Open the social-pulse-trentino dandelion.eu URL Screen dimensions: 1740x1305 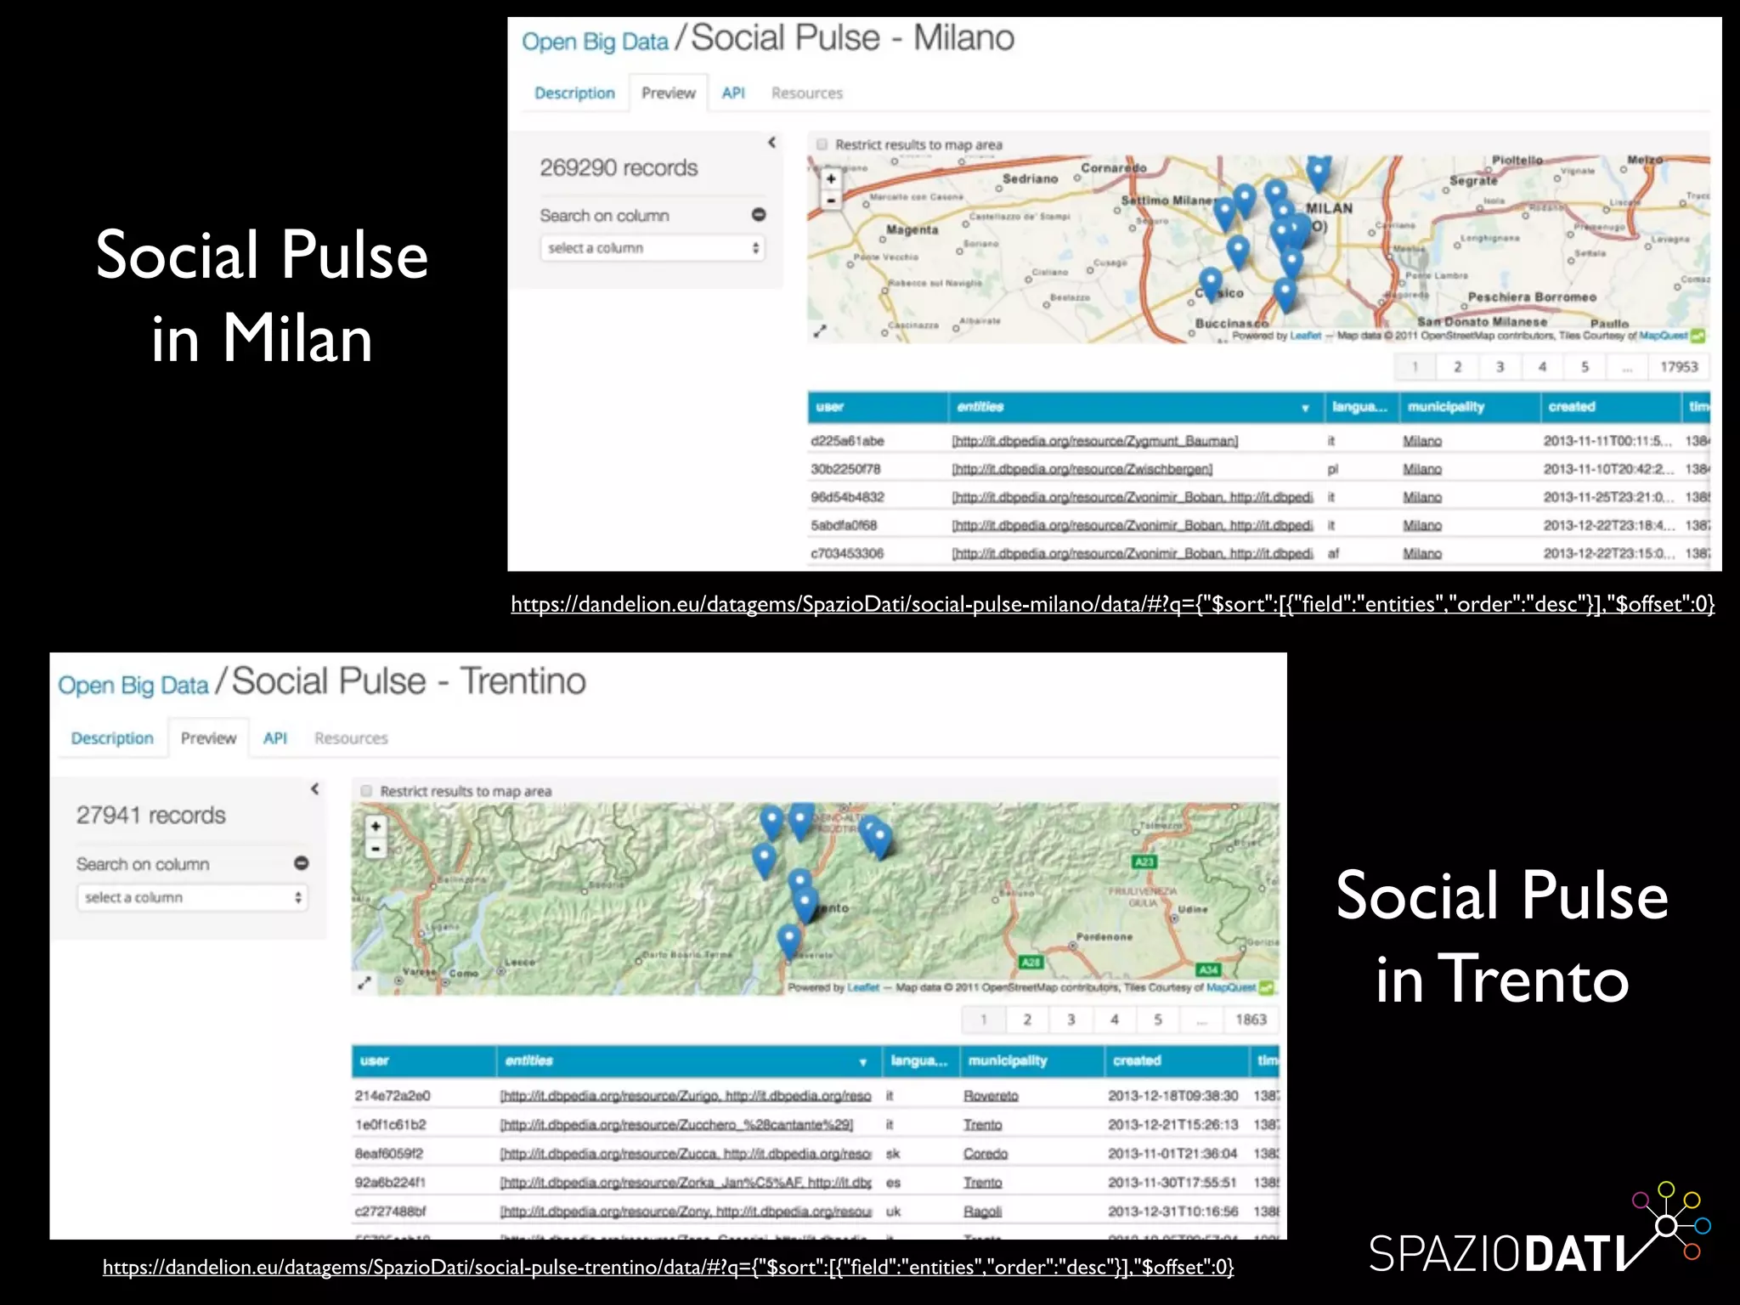point(668,1267)
